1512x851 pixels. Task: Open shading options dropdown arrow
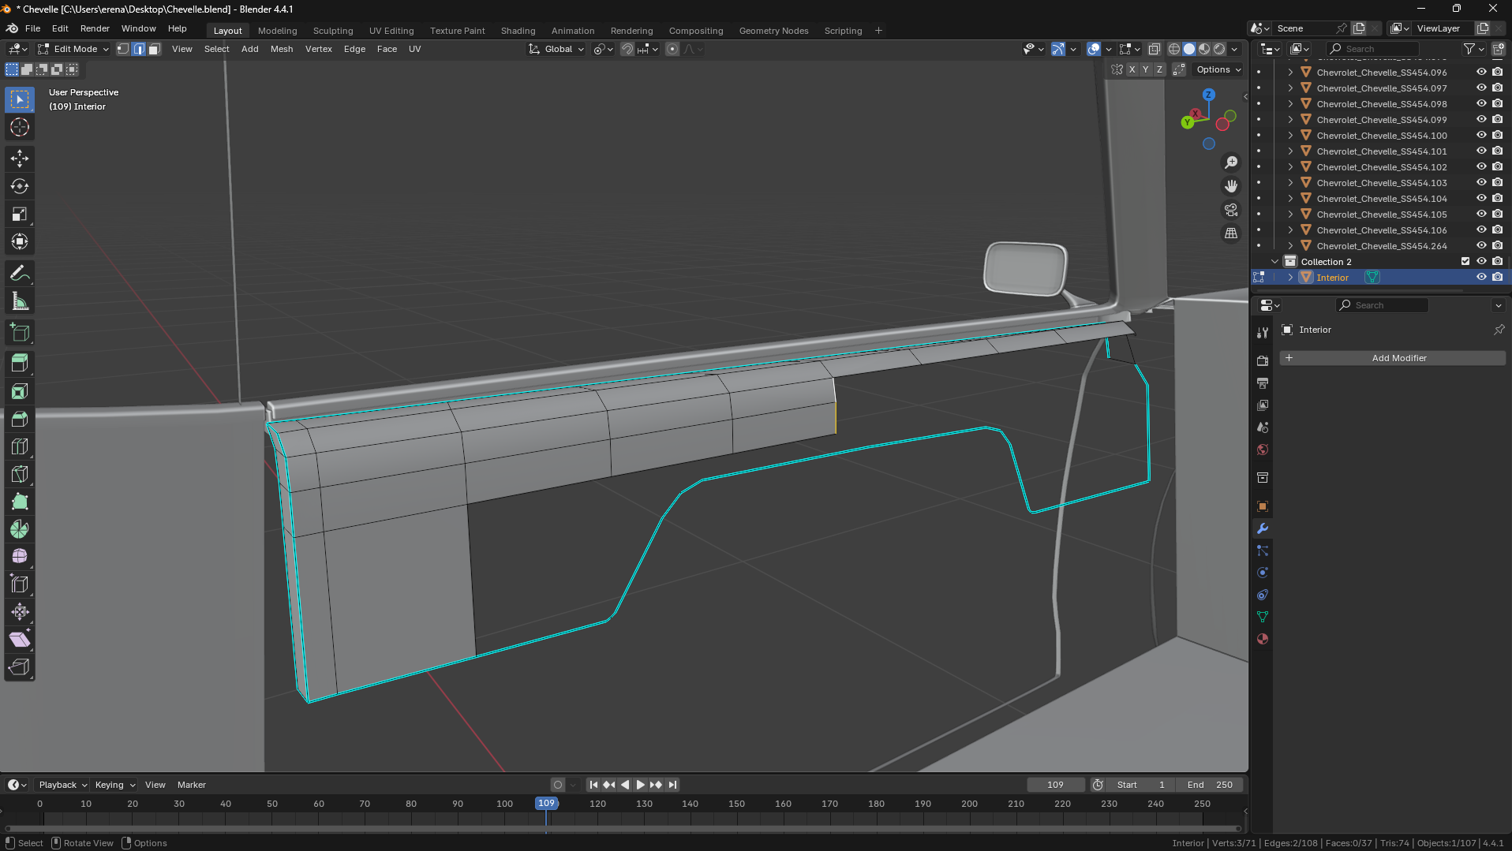click(x=1235, y=49)
